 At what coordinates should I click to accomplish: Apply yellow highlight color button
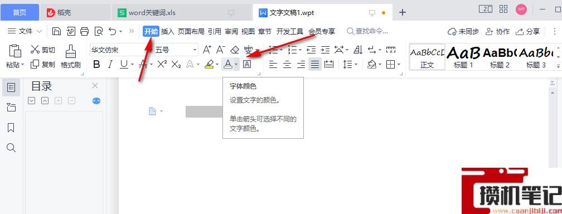click(209, 65)
